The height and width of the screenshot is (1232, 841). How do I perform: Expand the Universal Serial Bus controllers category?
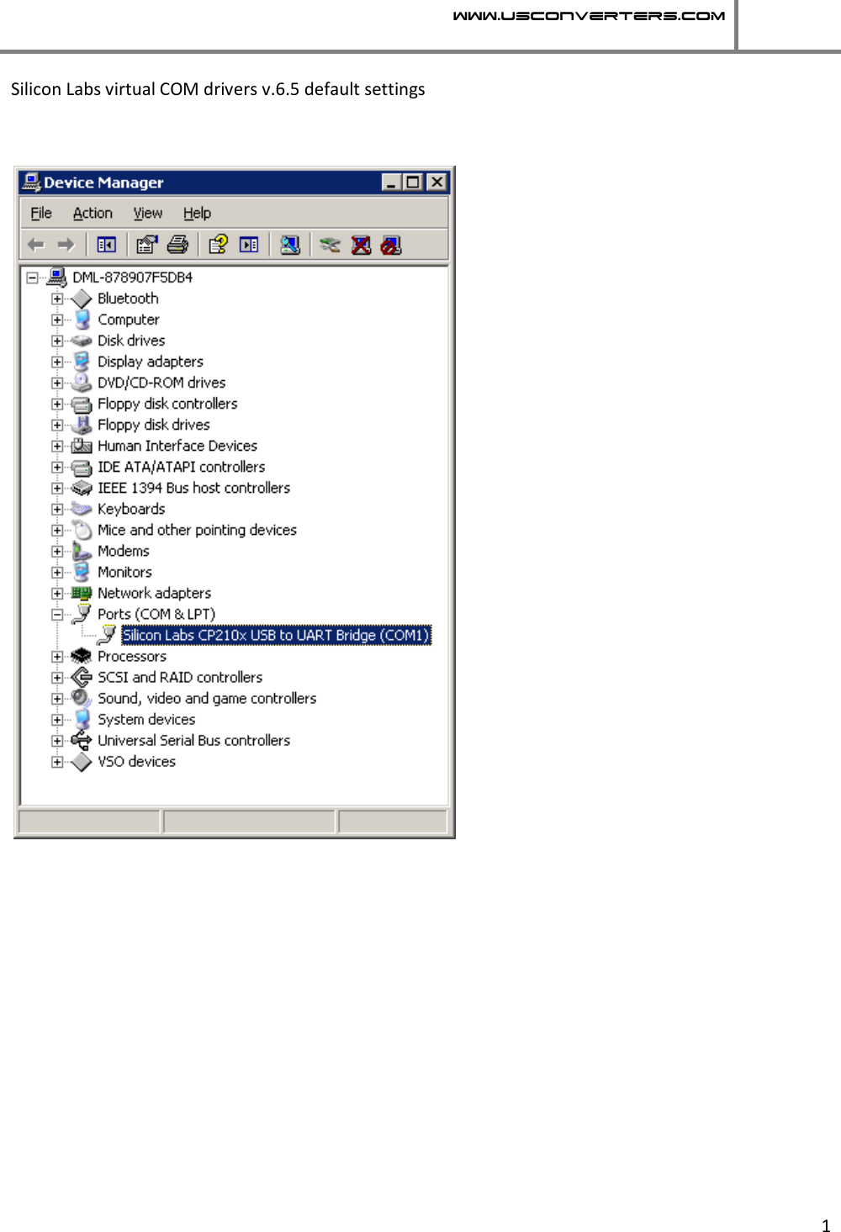point(56,741)
